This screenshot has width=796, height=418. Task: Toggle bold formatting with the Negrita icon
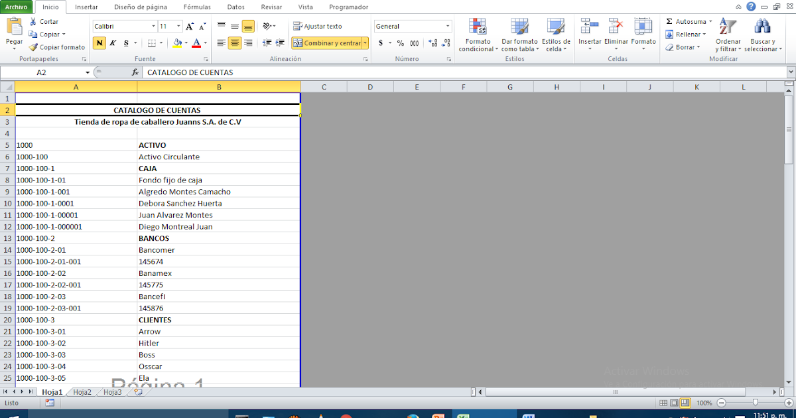pos(99,42)
